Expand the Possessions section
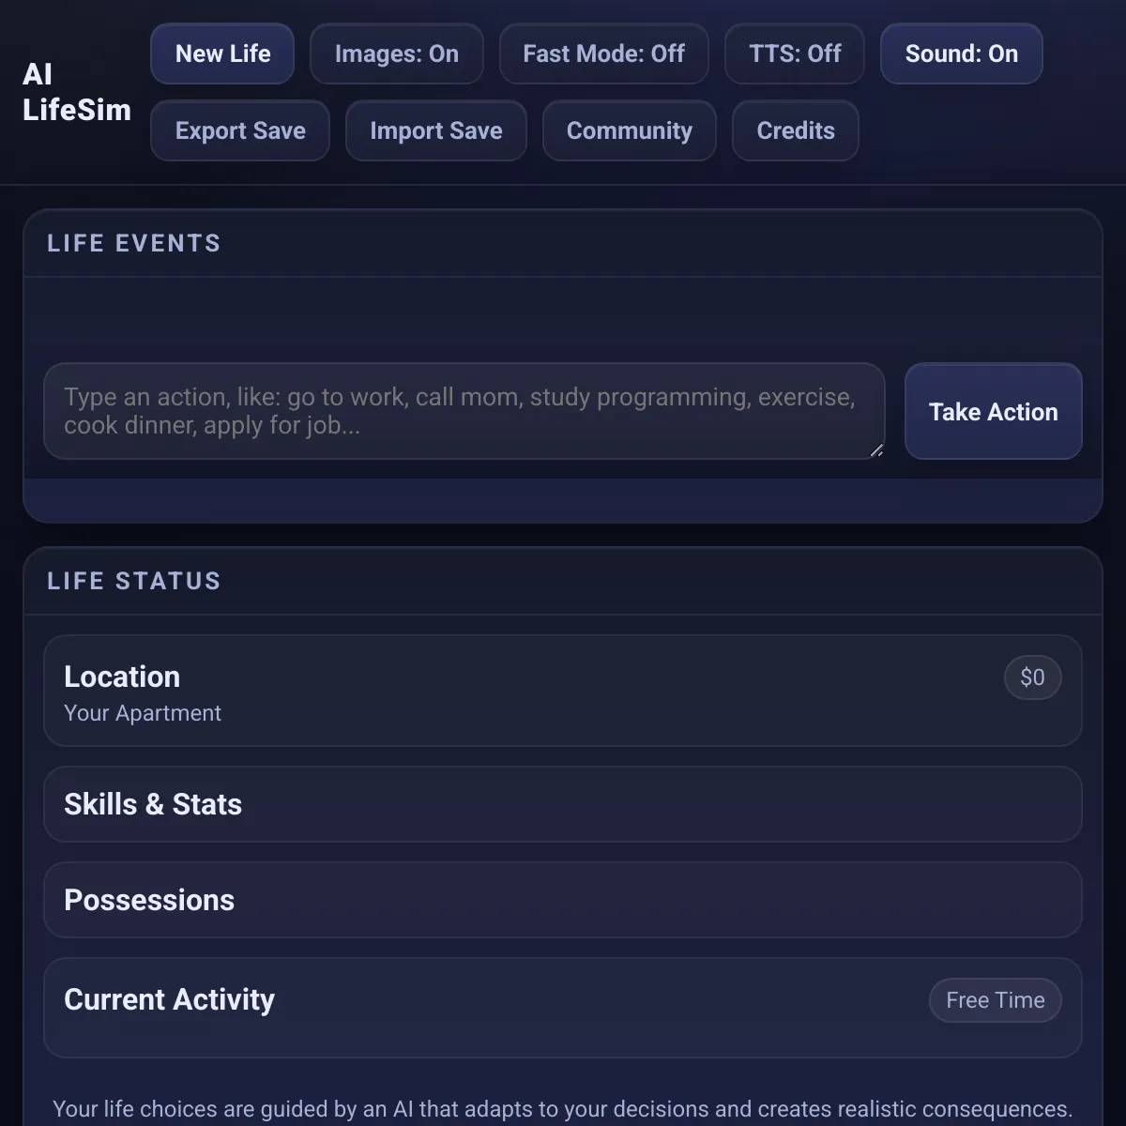This screenshot has height=1126, width=1126. [x=149, y=900]
